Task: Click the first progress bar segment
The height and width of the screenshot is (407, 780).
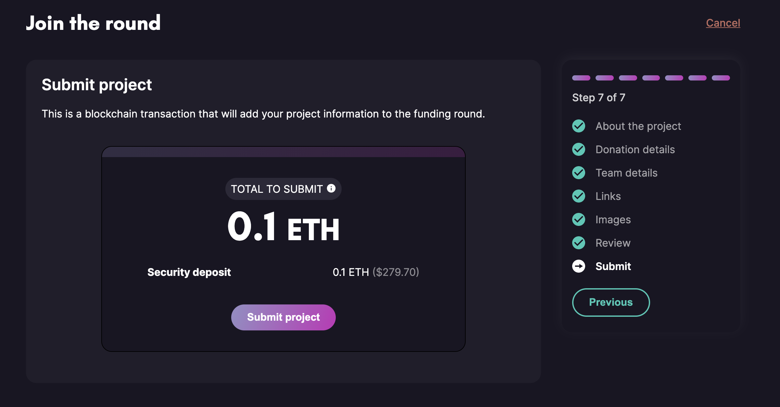Action: pos(581,78)
